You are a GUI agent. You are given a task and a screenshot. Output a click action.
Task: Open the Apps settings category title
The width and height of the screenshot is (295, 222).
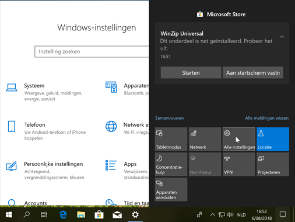point(130,164)
